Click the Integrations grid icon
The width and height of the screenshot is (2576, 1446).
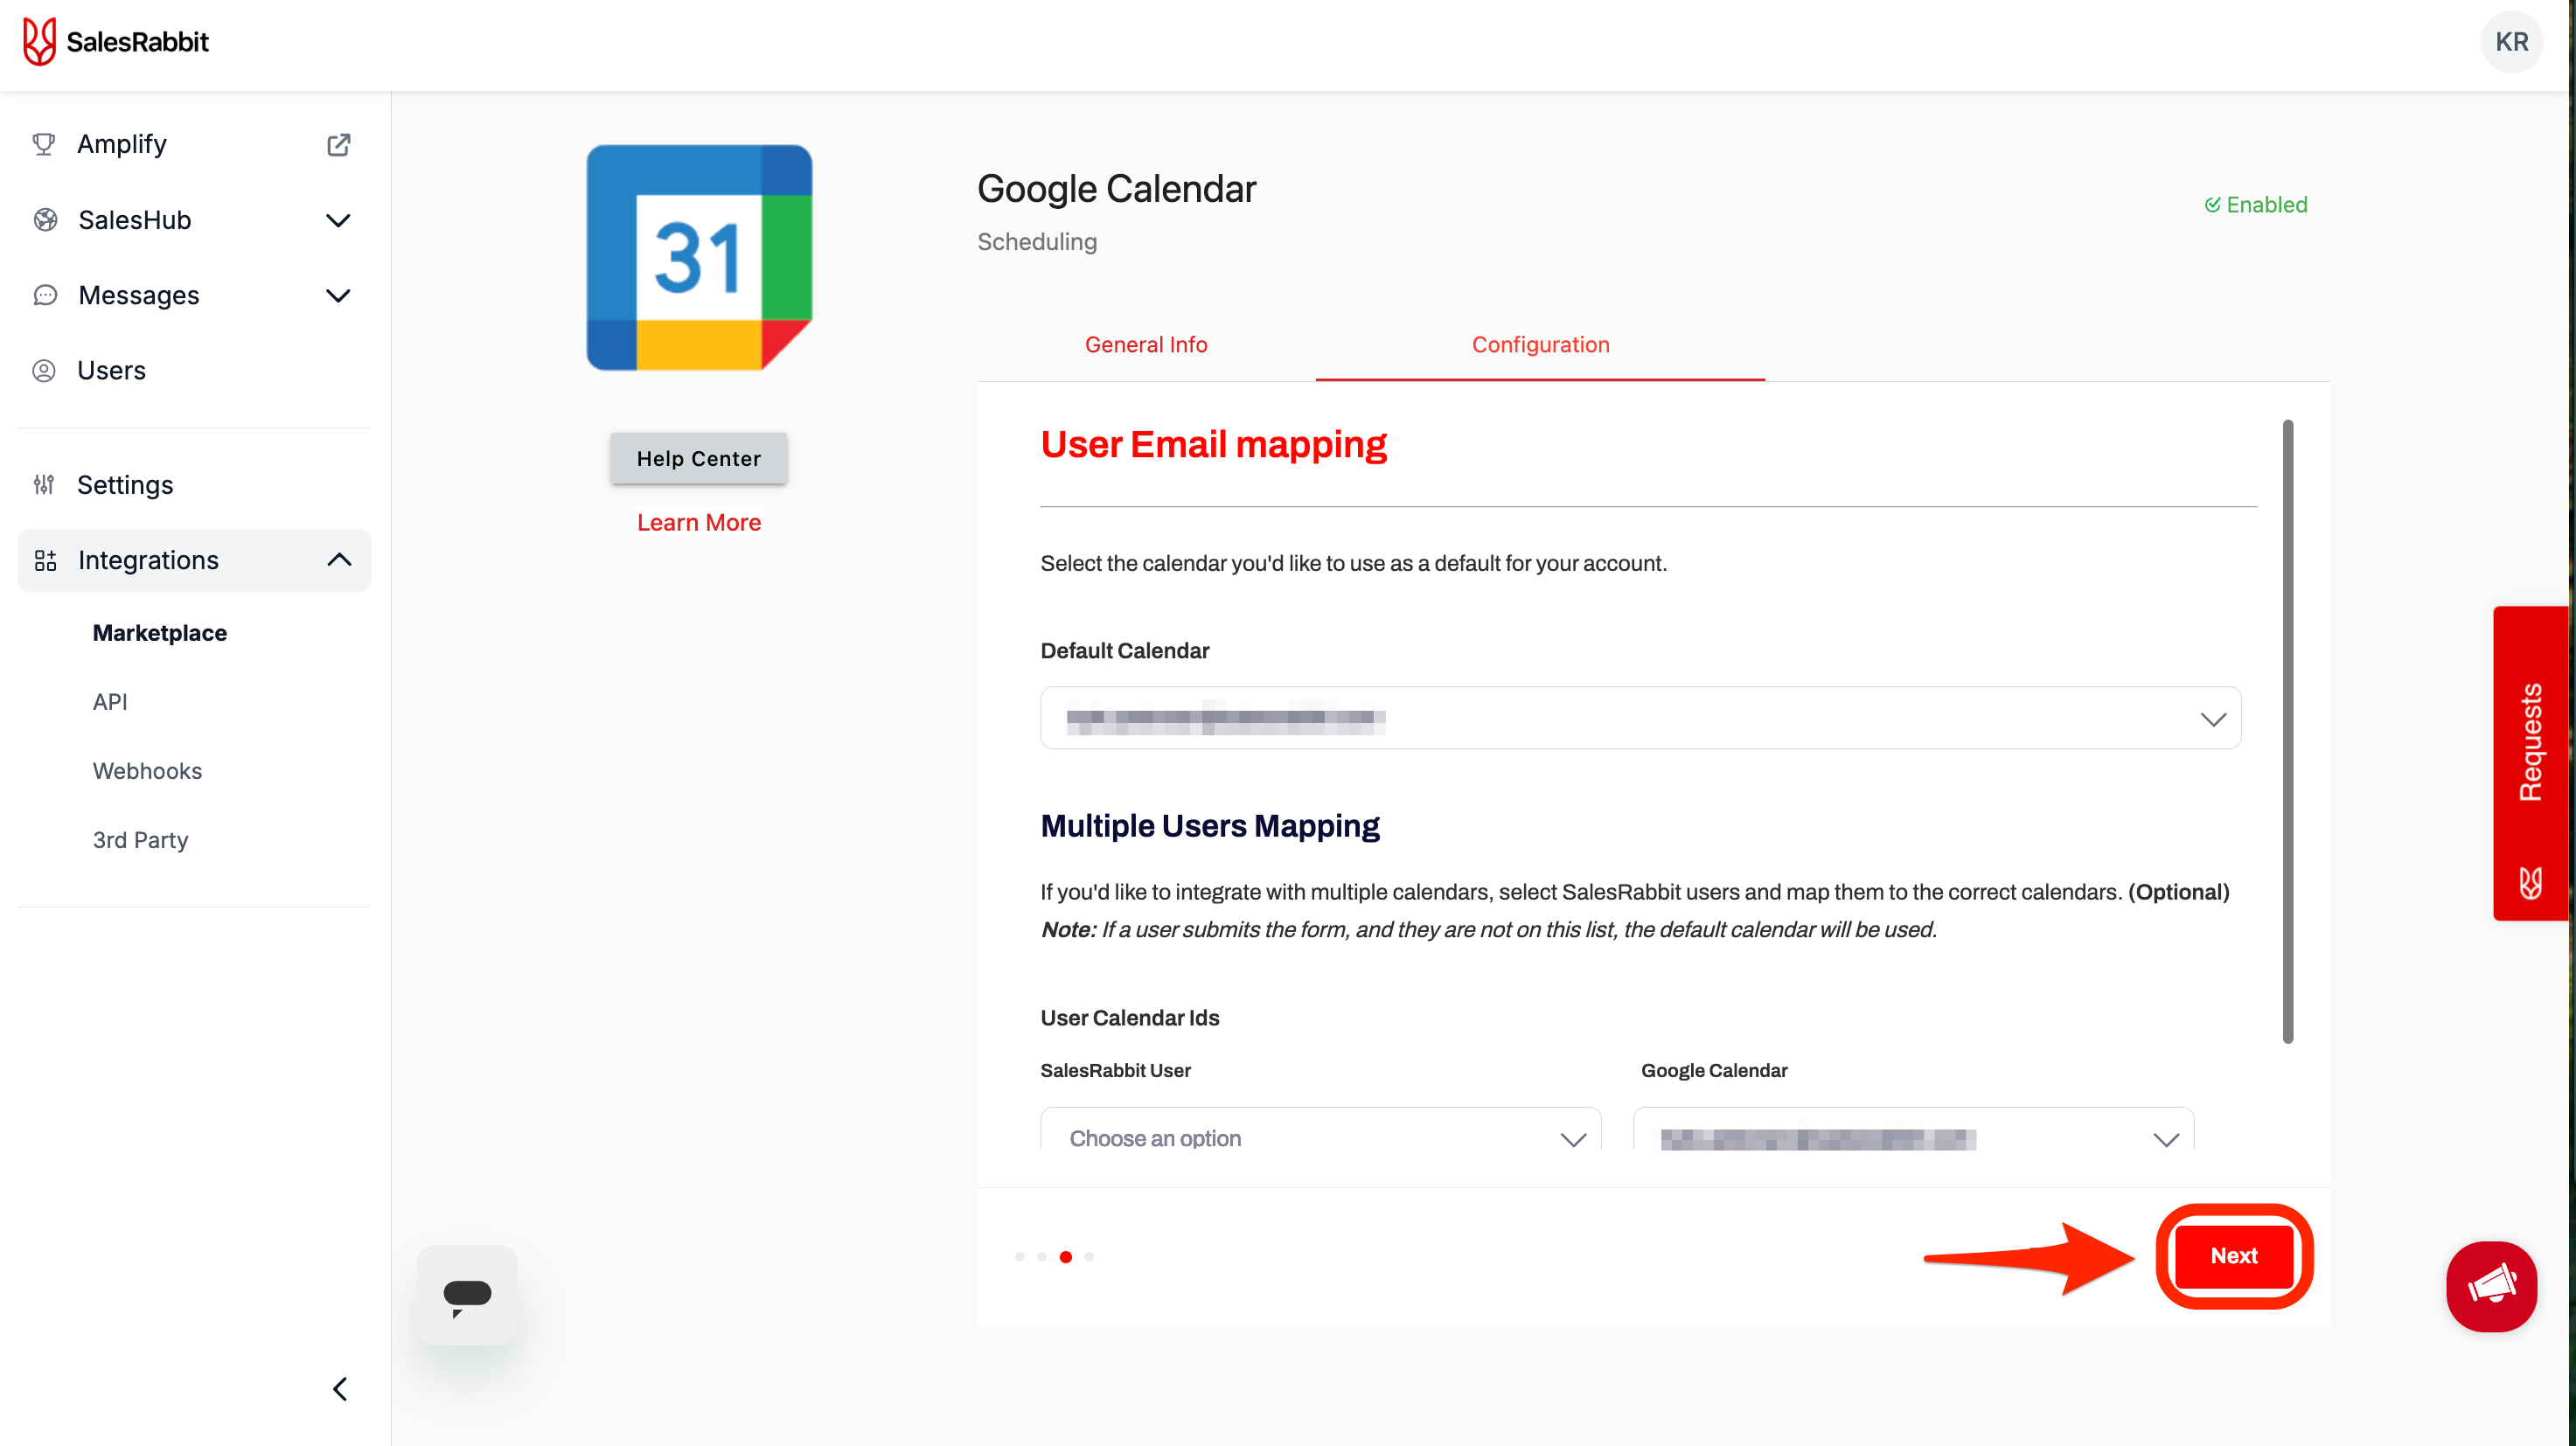[44, 560]
